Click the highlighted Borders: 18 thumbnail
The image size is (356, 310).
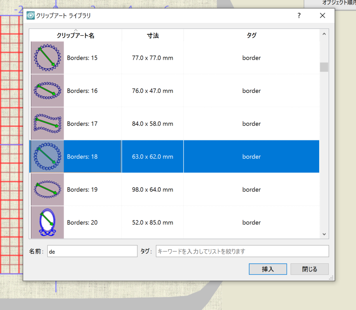coord(47,157)
